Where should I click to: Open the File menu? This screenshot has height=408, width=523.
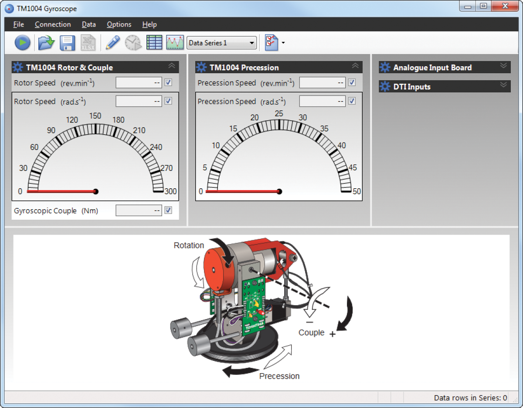tap(19, 24)
